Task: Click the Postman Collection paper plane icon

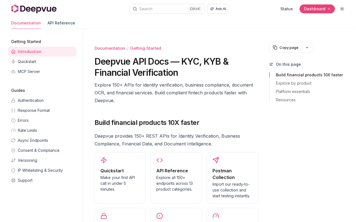Action: pos(216,160)
